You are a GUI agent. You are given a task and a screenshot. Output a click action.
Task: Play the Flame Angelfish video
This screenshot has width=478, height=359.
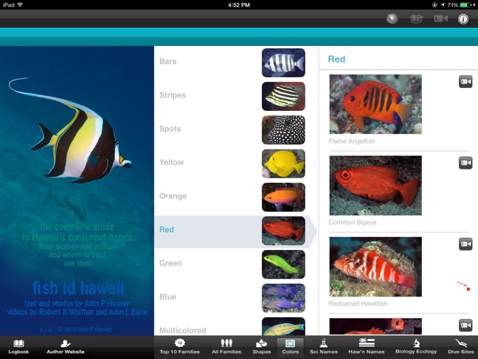click(x=465, y=82)
